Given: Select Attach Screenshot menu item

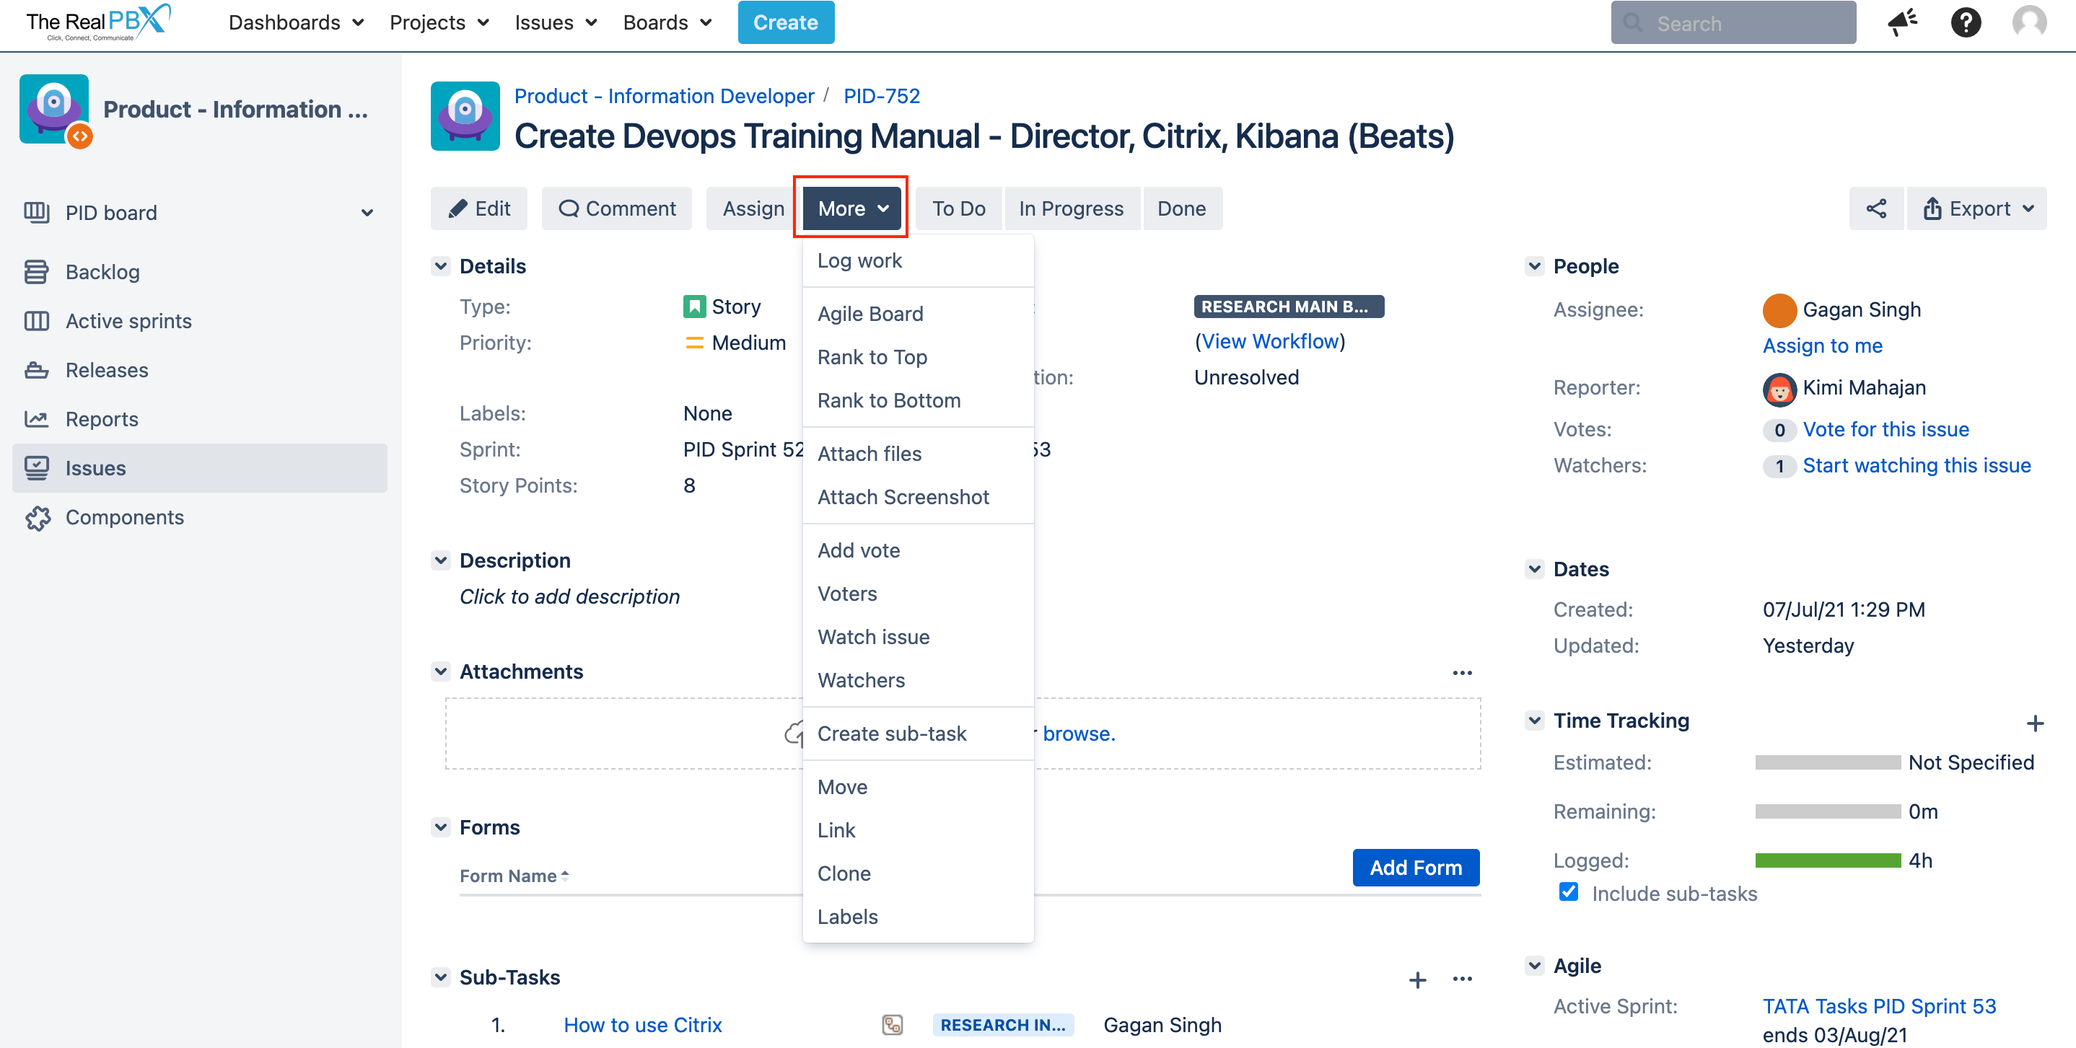Looking at the screenshot, I should point(918,497).
